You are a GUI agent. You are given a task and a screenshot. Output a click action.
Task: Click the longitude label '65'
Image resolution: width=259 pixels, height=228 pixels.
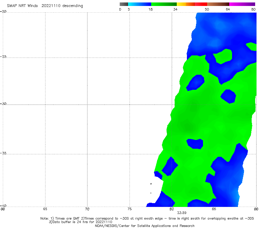[45, 209]
